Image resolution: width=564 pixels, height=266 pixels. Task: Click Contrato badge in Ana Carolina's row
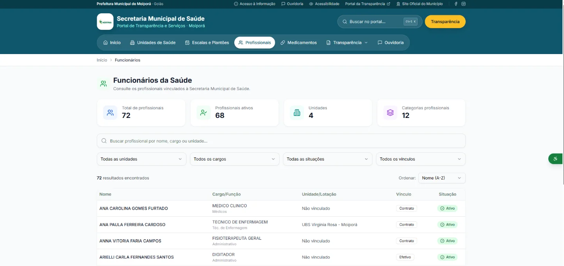[x=407, y=208]
